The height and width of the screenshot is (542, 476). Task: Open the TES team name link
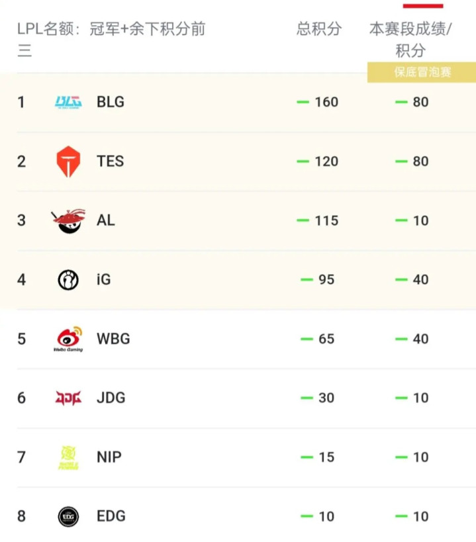110,161
